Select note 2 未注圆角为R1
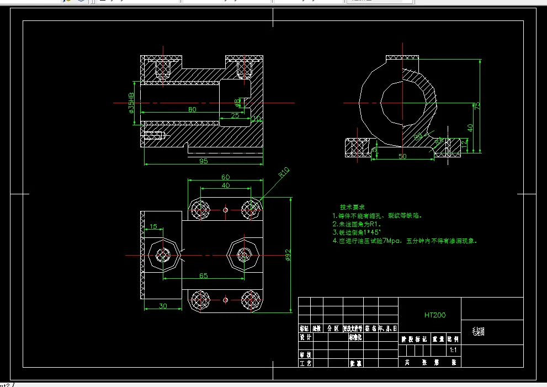547x387 pixels. pos(357,224)
